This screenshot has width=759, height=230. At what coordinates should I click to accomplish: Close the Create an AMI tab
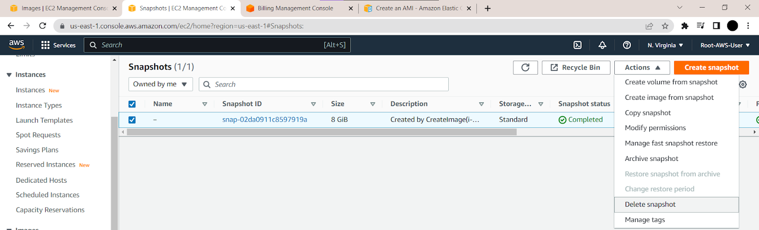pyautogui.click(x=469, y=9)
